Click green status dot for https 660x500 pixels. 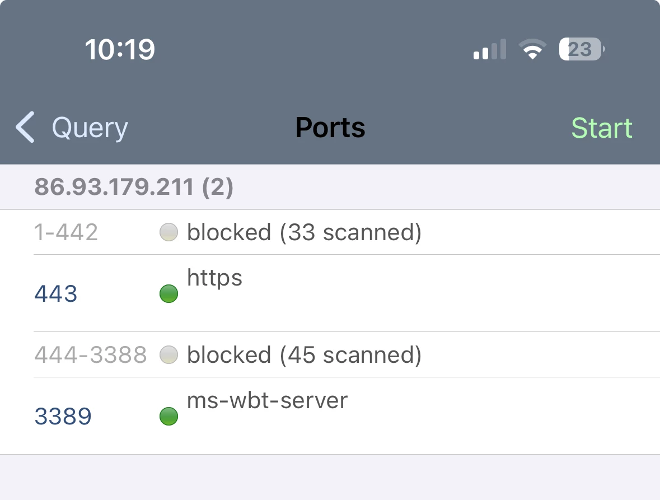(x=168, y=293)
